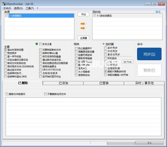Screen dimensions: 167x147
Task: Tick checkbox beside C:\来源路径 source entry
Action: pyautogui.click(x=7, y=16)
